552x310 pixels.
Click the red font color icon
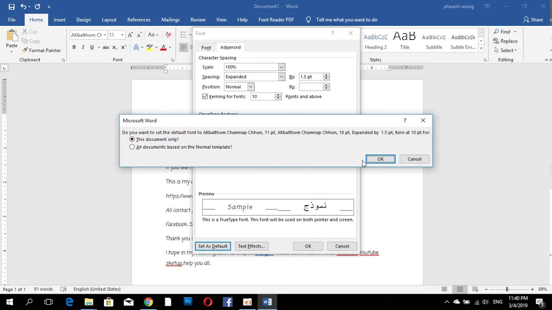point(163,47)
